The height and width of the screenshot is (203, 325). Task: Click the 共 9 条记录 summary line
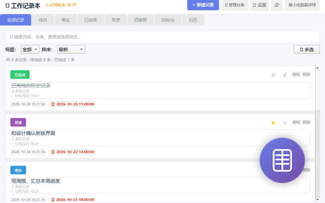(40, 60)
